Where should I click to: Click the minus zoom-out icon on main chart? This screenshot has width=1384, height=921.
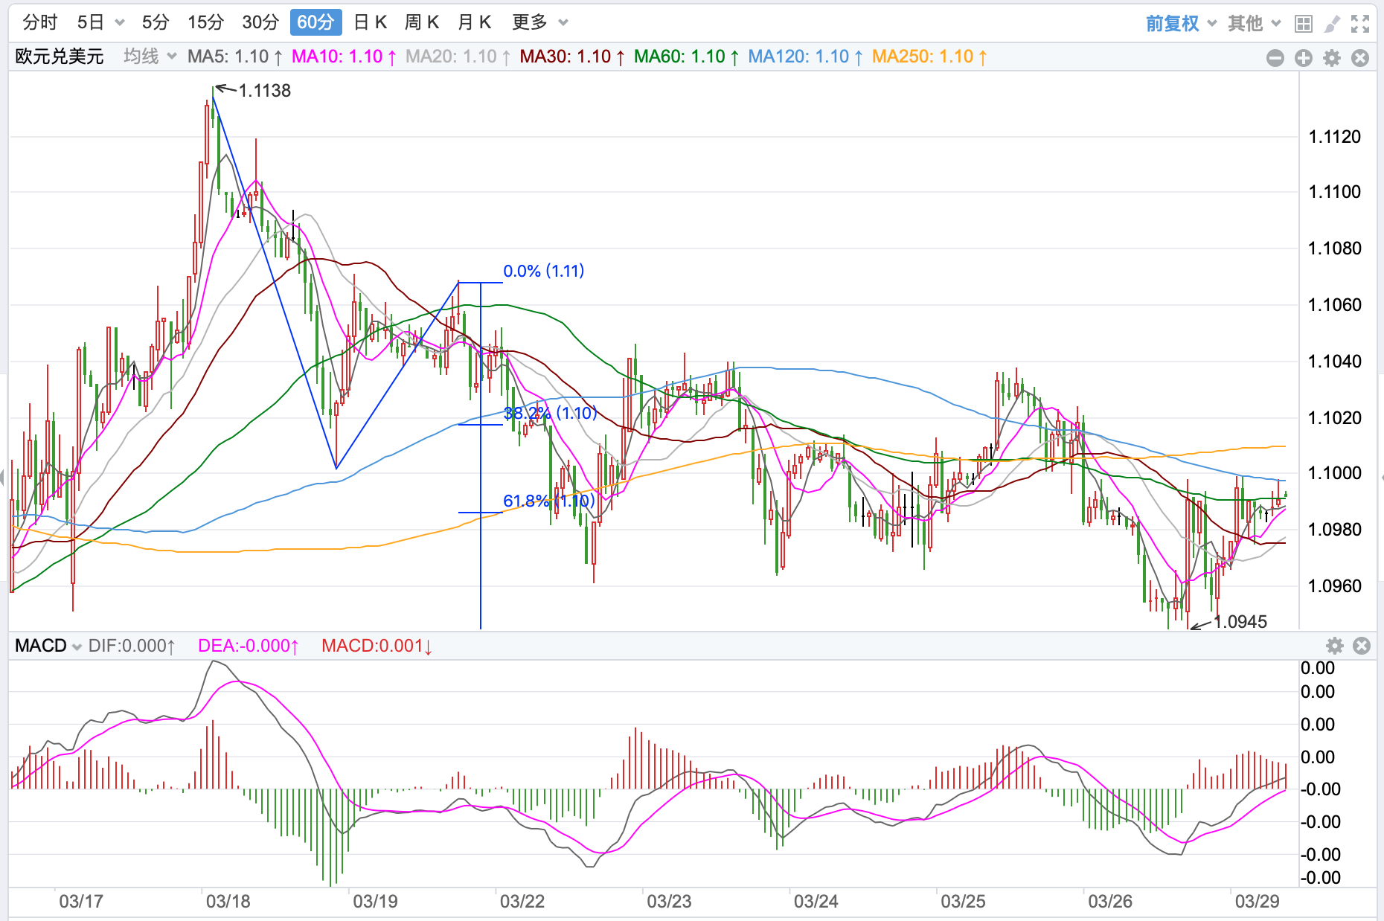1275,58
